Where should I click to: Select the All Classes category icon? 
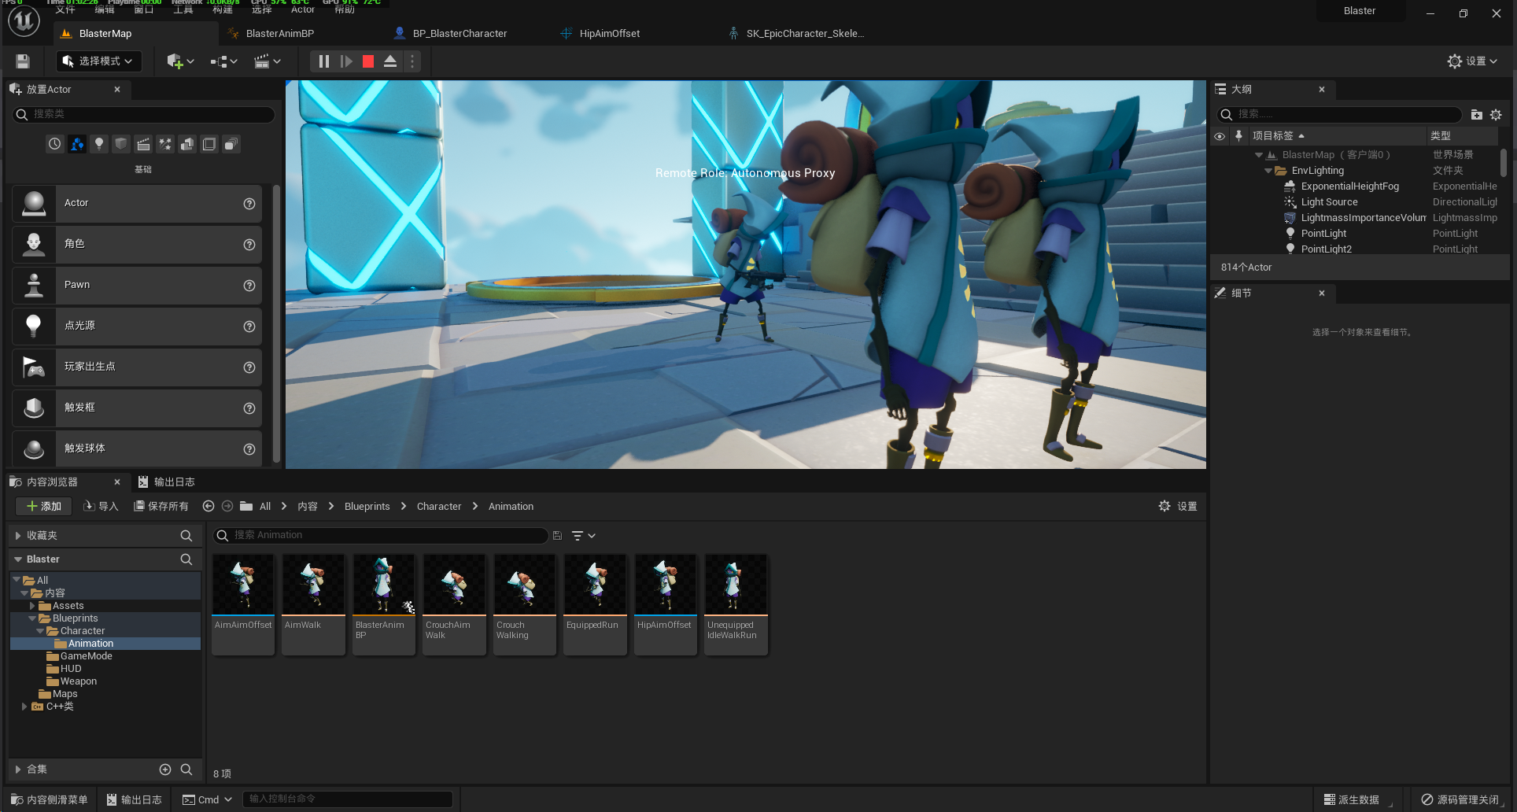tap(231, 144)
